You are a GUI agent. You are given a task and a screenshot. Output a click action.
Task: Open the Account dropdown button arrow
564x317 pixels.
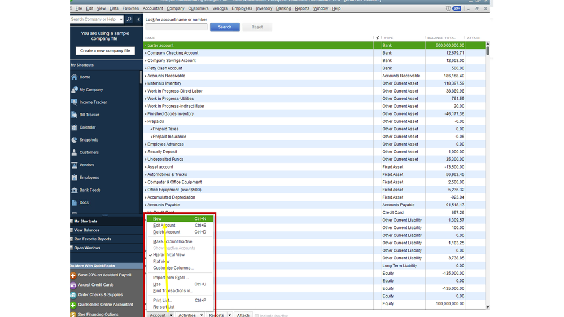(x=171, y=315)
